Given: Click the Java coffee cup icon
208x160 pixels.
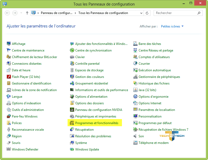Looking at the screenshot, I should tap(135, 90).
